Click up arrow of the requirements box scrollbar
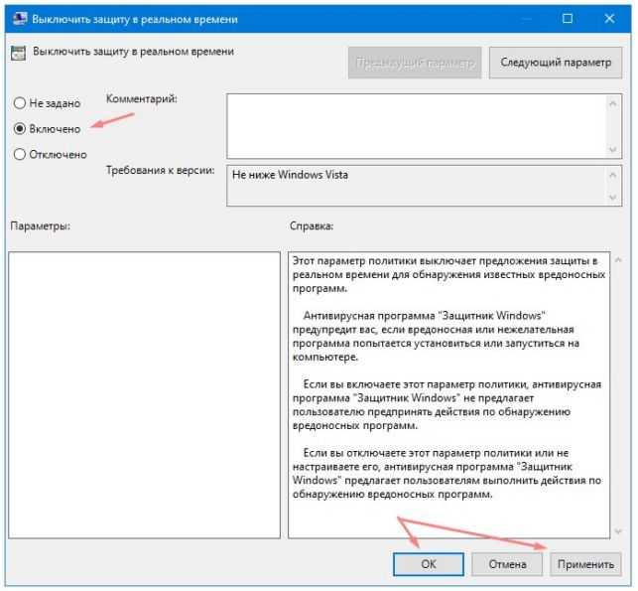 (613, 175)
